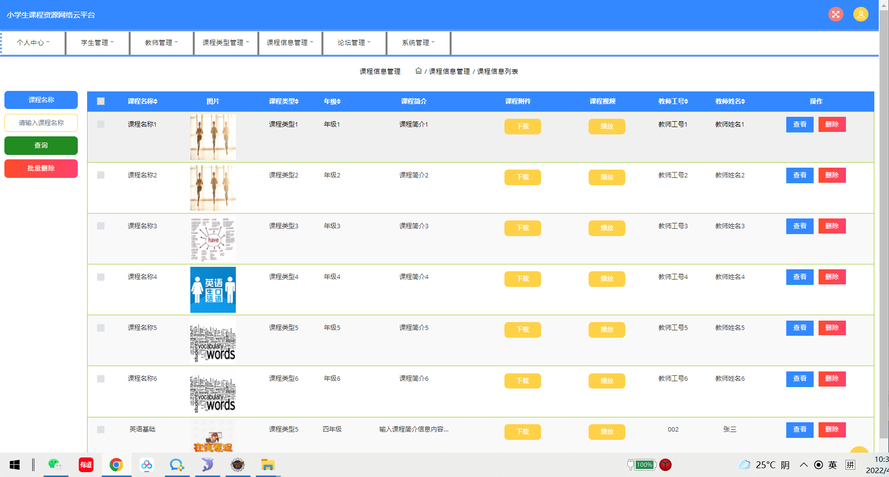889x477 pixels.
Task: Expand the 课程信息管理 menu
Action: (290, 43)
